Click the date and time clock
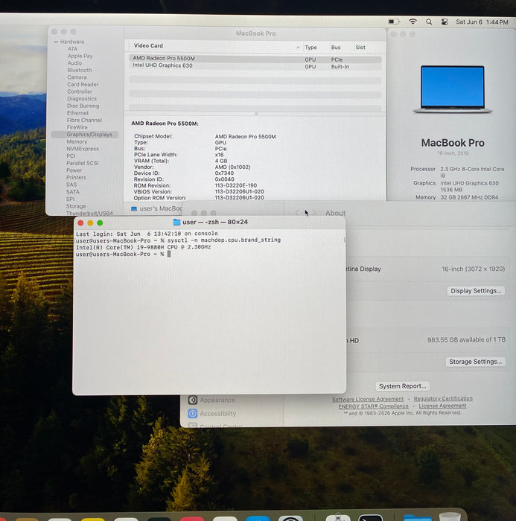This screenshot has width=516, height=521. (x=482, y=22)
